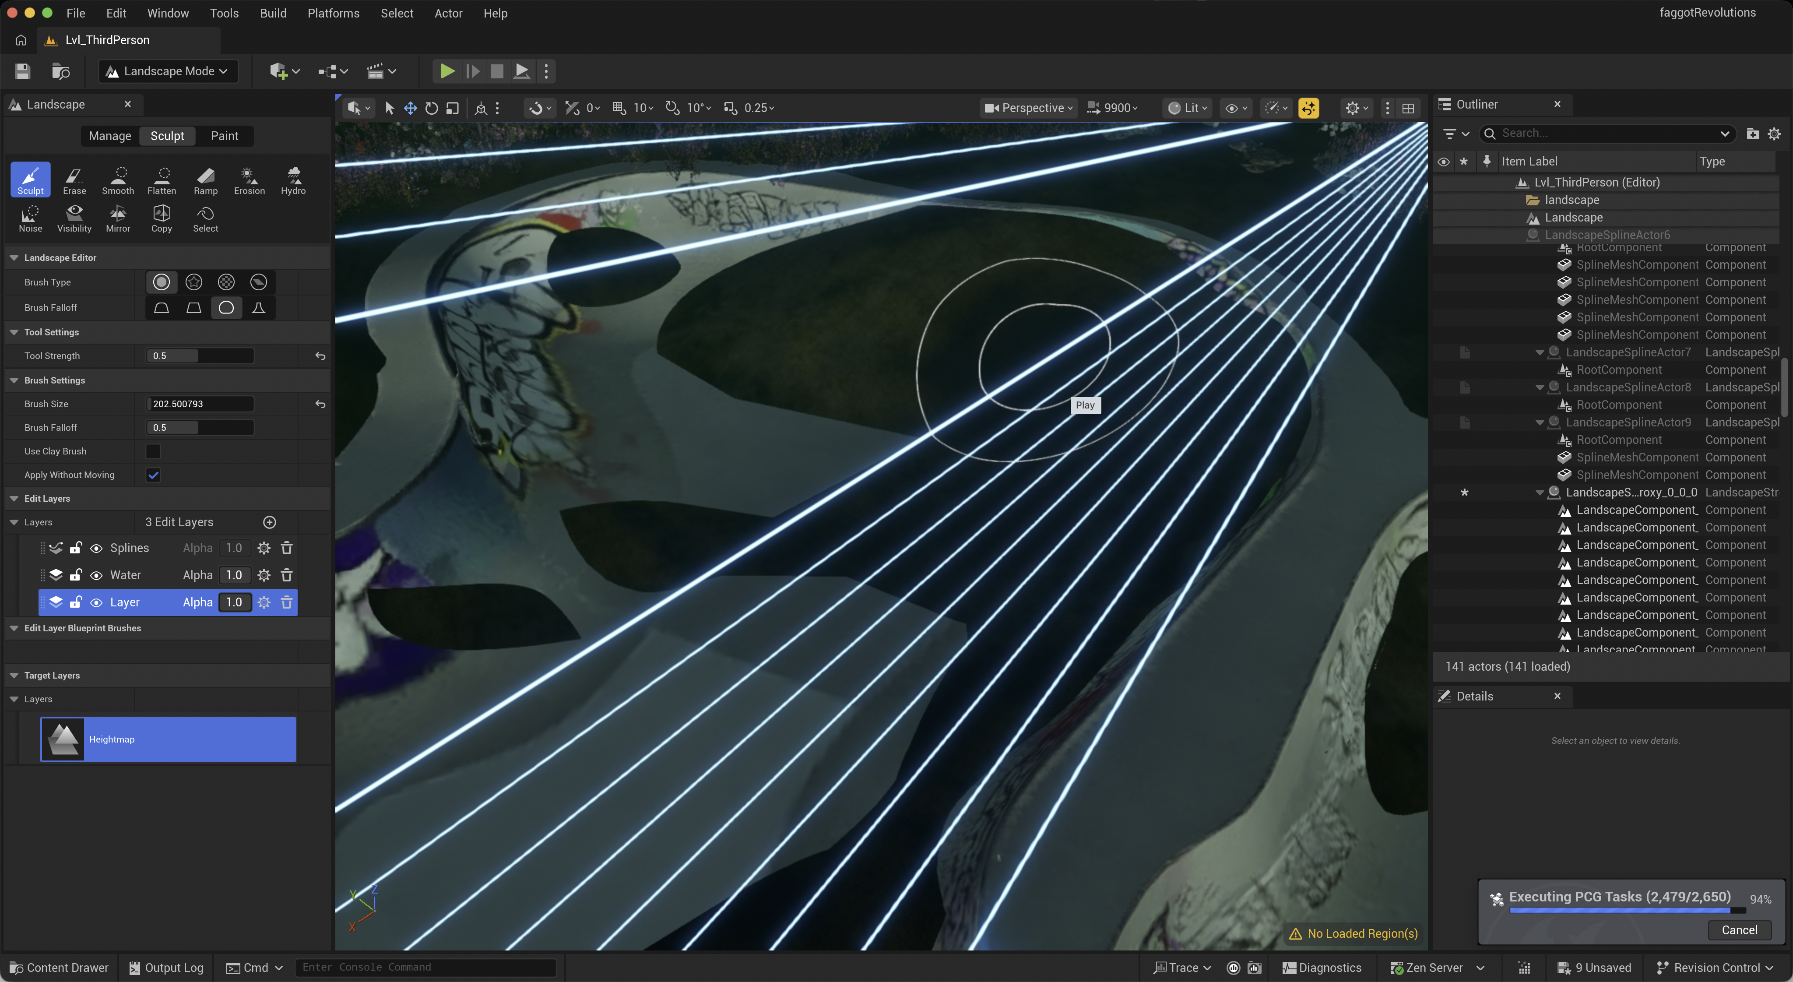Select the Sculpt brush tool
The width and height of the screenshot is (1793, 982).
31,180
